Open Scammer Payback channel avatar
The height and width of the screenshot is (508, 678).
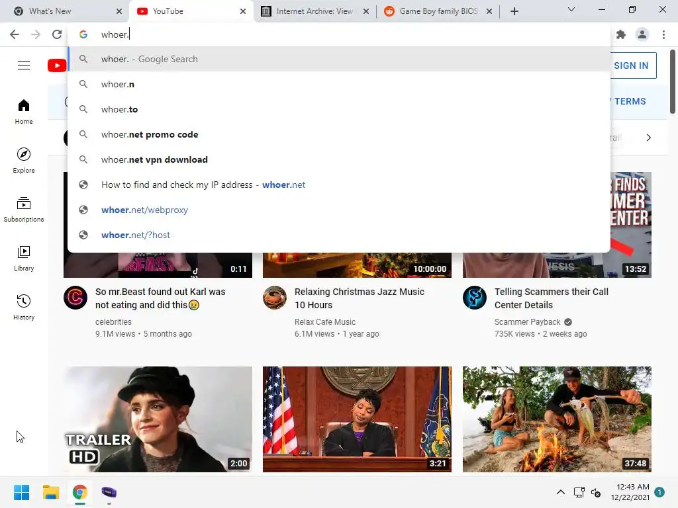(x=474, y=297)
